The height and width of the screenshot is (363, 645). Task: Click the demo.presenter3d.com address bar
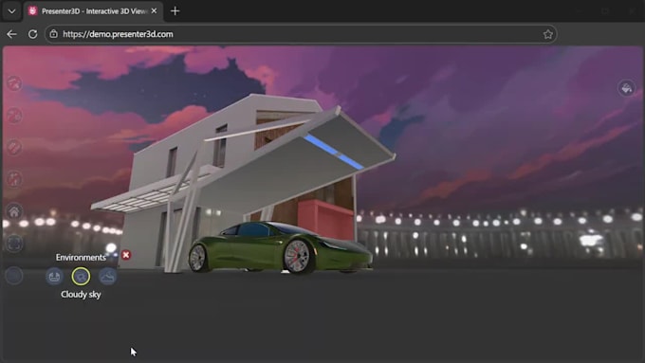[x=301, y=34]
